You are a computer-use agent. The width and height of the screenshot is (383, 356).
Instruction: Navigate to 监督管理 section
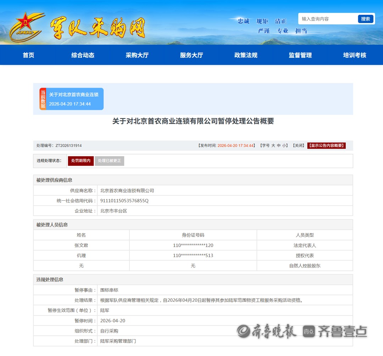click(300, 55)
